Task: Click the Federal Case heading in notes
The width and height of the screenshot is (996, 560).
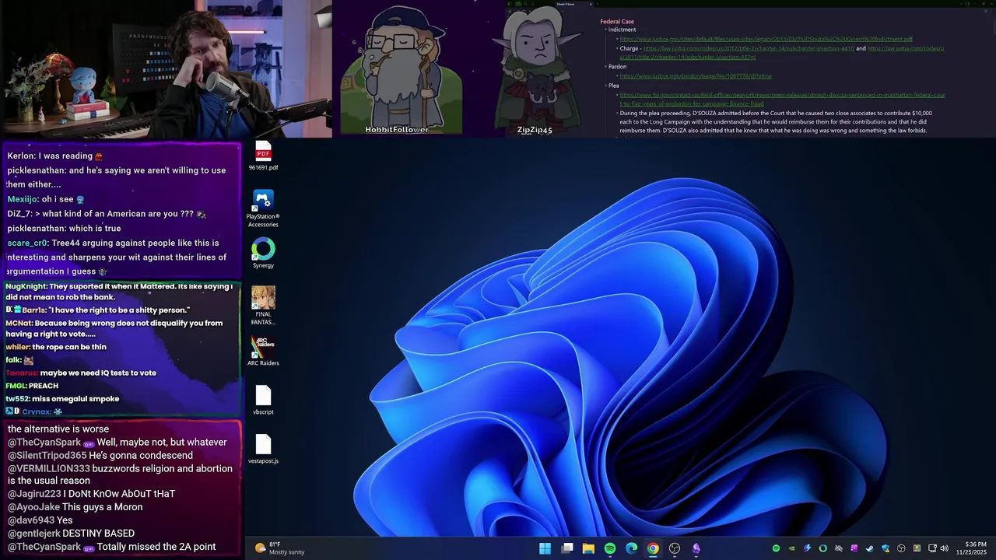Action: click(x=617, y=22)
